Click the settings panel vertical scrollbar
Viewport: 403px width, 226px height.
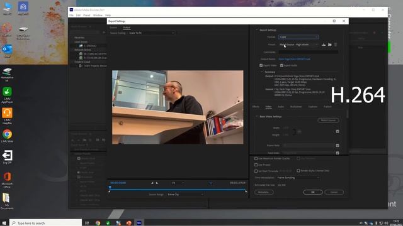pos(347,114)
